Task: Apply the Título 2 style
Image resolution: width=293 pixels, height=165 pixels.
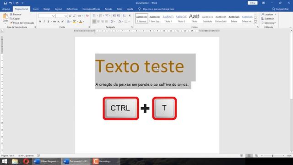Action: coord(181,18)
